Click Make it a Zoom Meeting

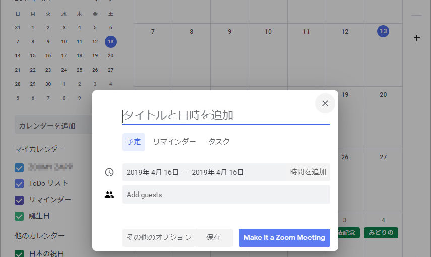[x=284, y=237]
